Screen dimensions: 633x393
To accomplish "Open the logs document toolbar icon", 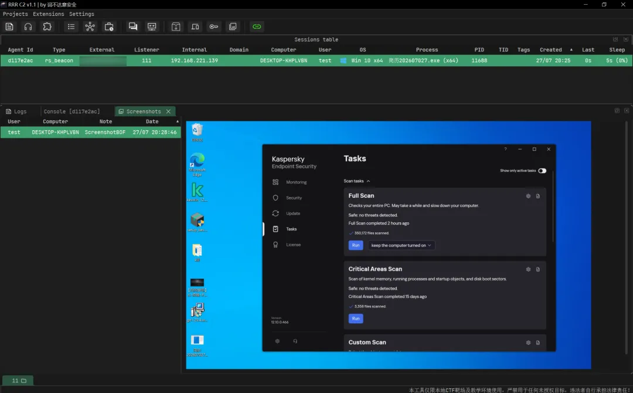I will (x=9, y=26).
